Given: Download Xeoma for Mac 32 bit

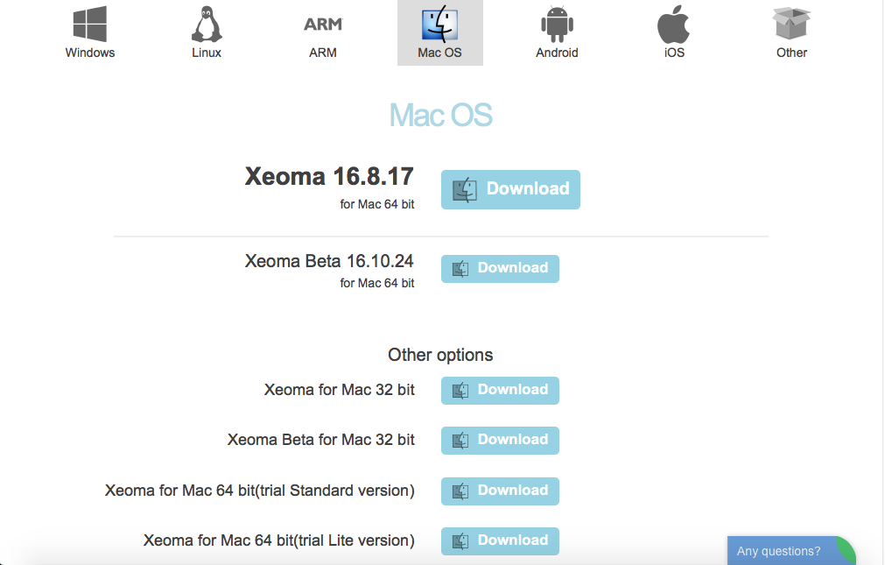Looking at the screenshot, I should pyautogui.click(x=500, y=391).
